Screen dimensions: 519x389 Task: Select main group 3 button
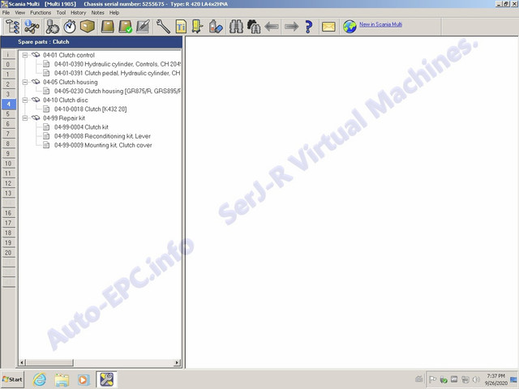click(x=8, y=94)
